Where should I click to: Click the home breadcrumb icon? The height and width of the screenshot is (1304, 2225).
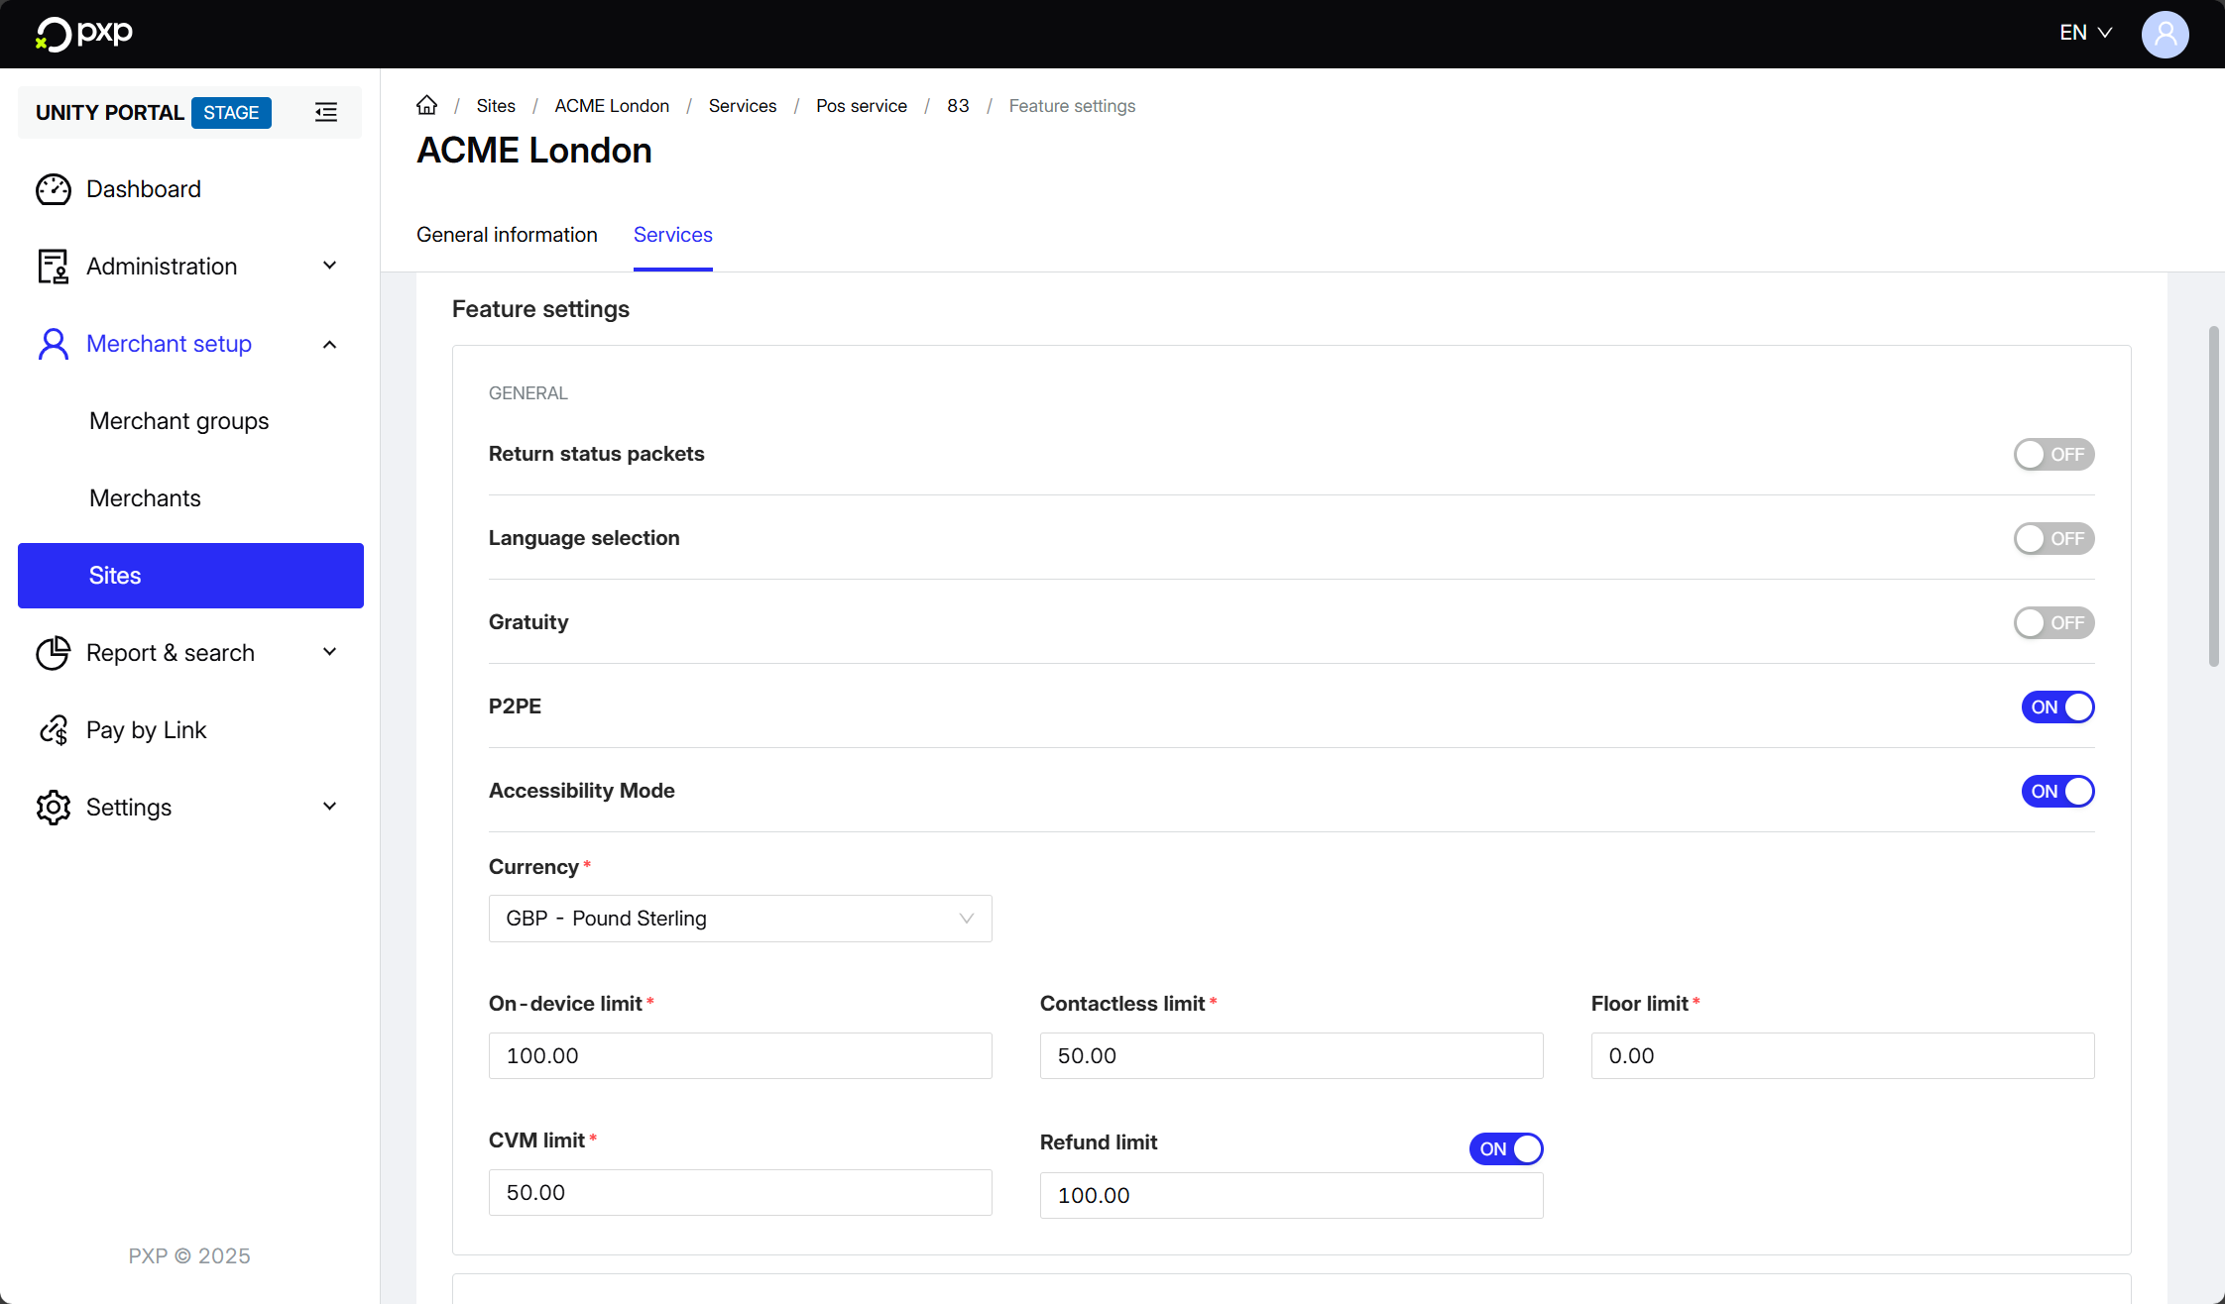(426, 105)
